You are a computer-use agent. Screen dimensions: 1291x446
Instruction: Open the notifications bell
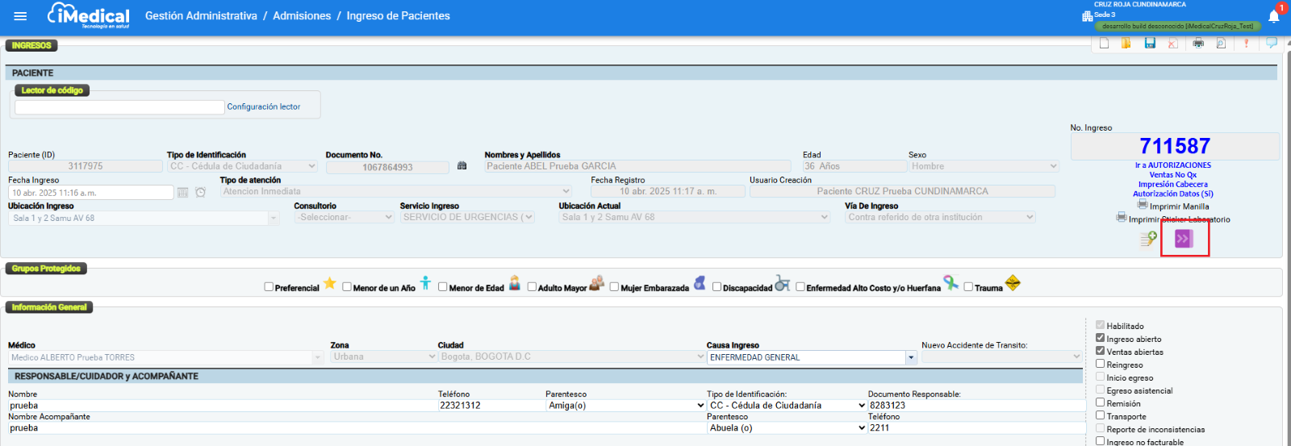pos(1274,16)
